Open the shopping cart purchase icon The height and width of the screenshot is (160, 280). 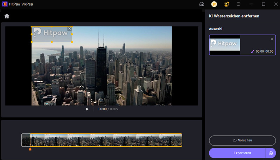[214, 4]
